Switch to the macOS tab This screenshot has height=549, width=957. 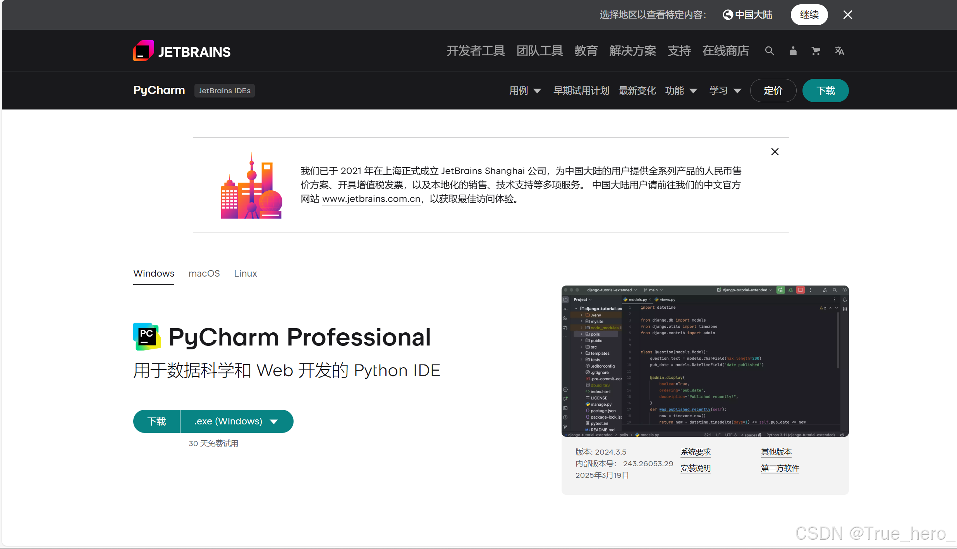pyautogui.click(x=204, y=274)
